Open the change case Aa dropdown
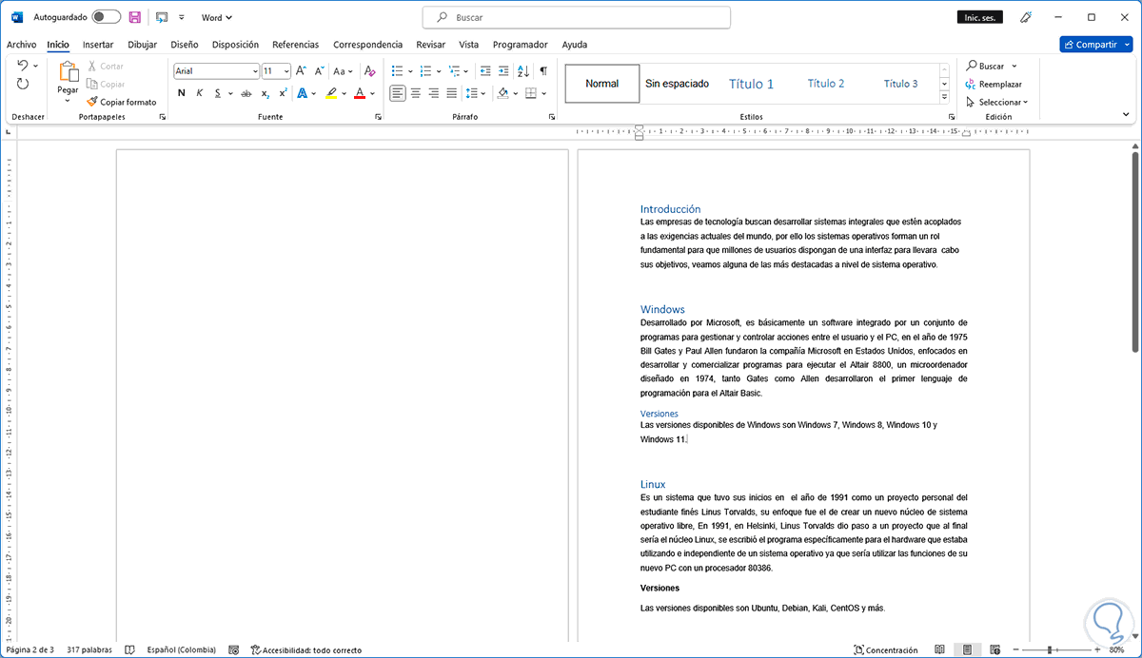Image resolution: width=1142 pixels, height=658 pixels. coord(343,70)
